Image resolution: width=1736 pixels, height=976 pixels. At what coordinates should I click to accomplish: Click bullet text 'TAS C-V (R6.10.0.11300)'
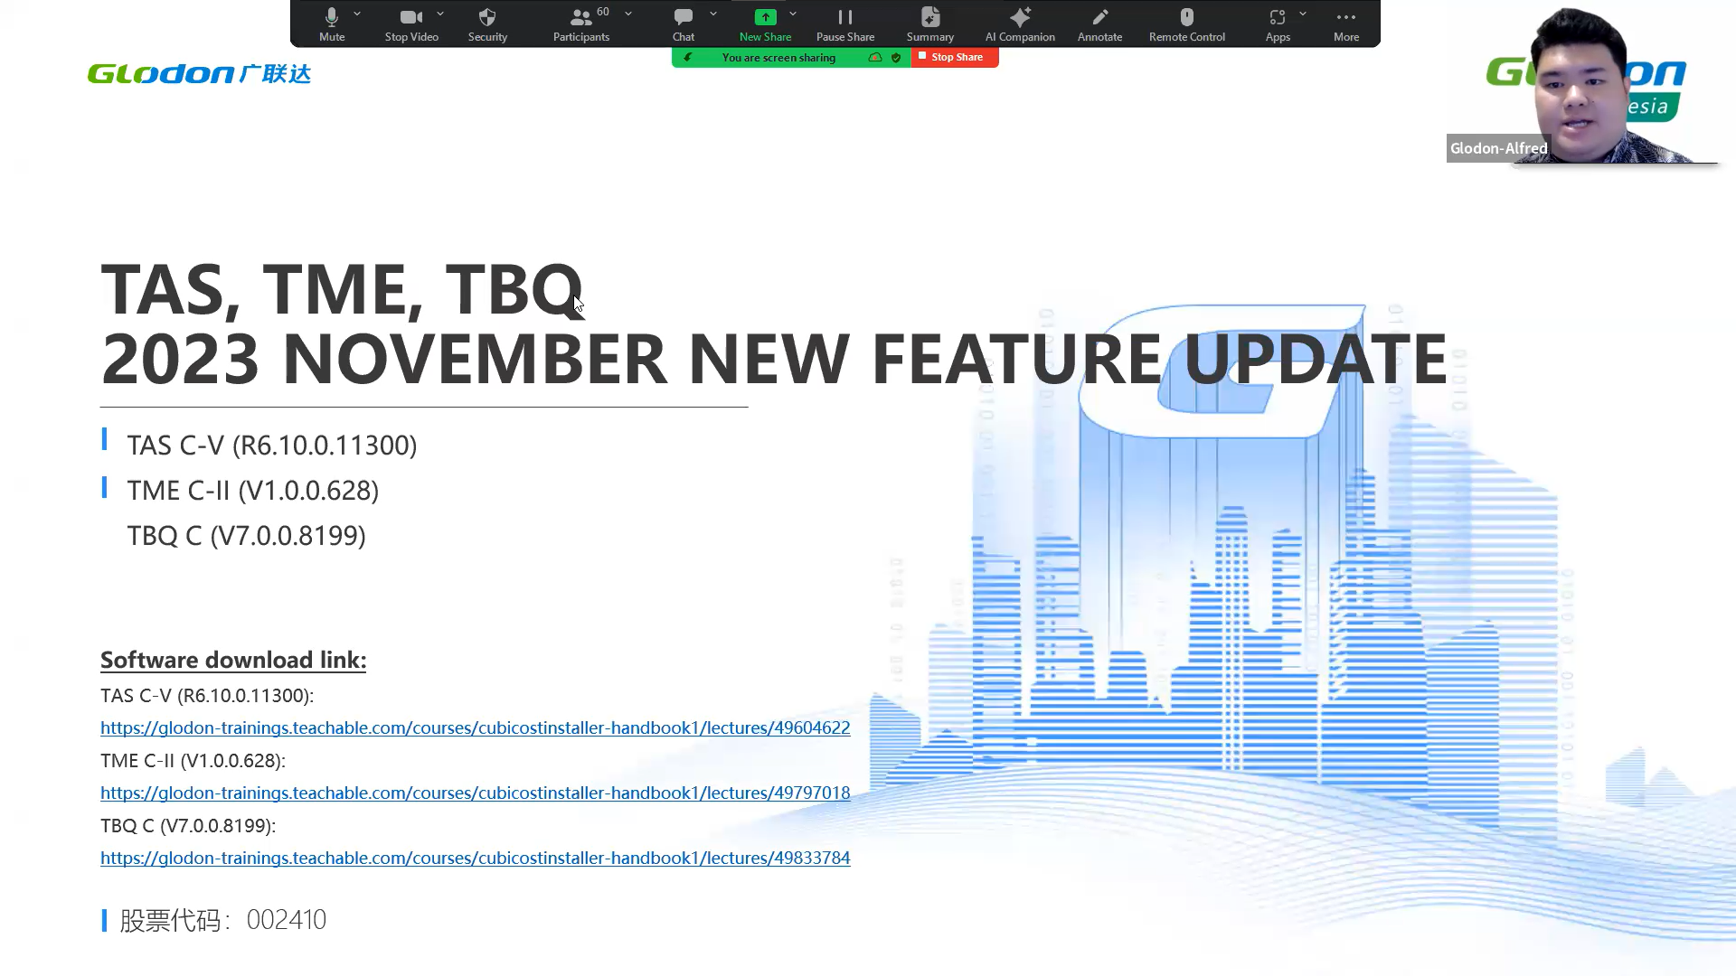pyautogui.click(x=271, y=445)
